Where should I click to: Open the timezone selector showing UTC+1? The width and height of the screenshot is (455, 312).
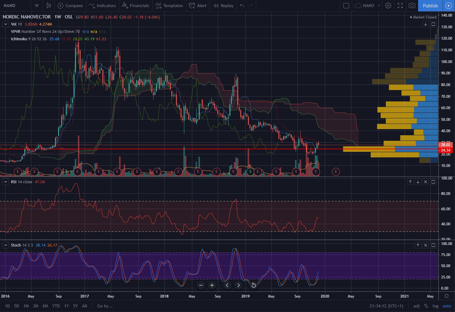[386, 306]
